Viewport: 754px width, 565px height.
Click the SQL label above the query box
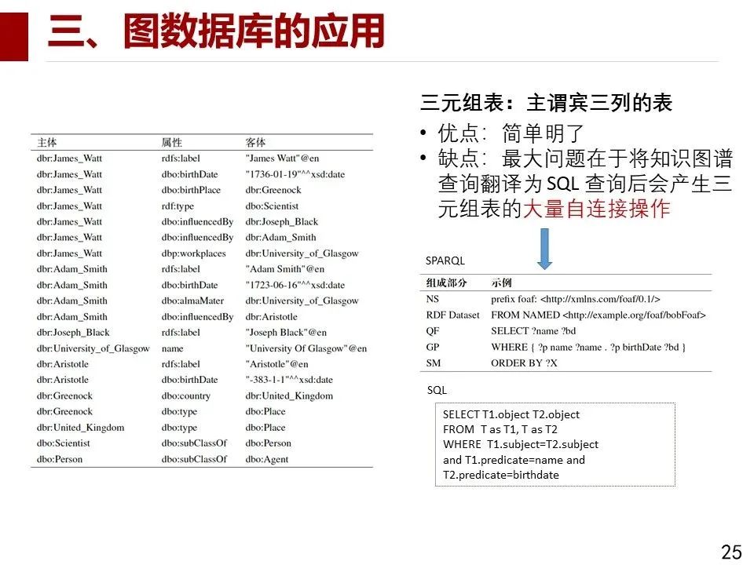pyautogui.click(x=435, y=390)
